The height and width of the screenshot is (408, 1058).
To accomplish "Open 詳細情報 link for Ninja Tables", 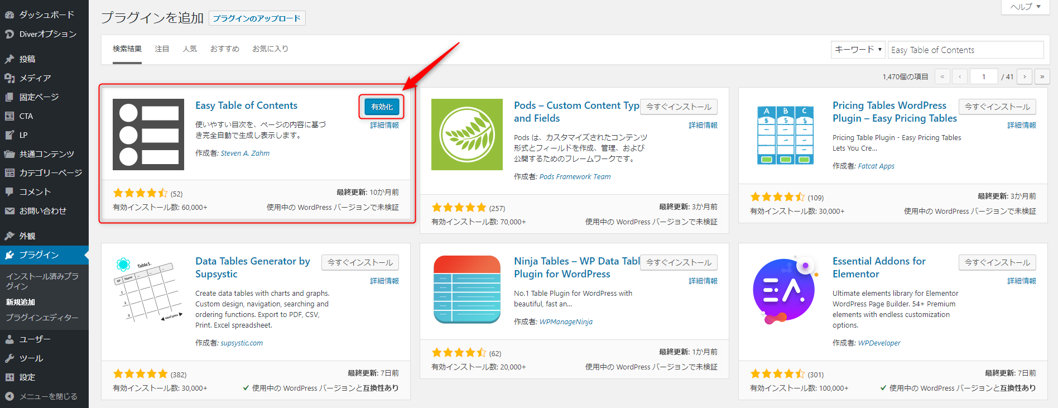I will click(703, 281).
